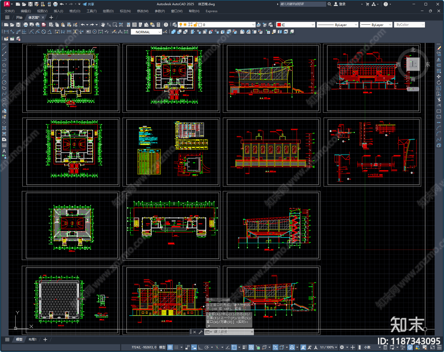Open the 文件(F) menu
The height and width of the screenshot is (352, 444).
[x=9, y=11]
